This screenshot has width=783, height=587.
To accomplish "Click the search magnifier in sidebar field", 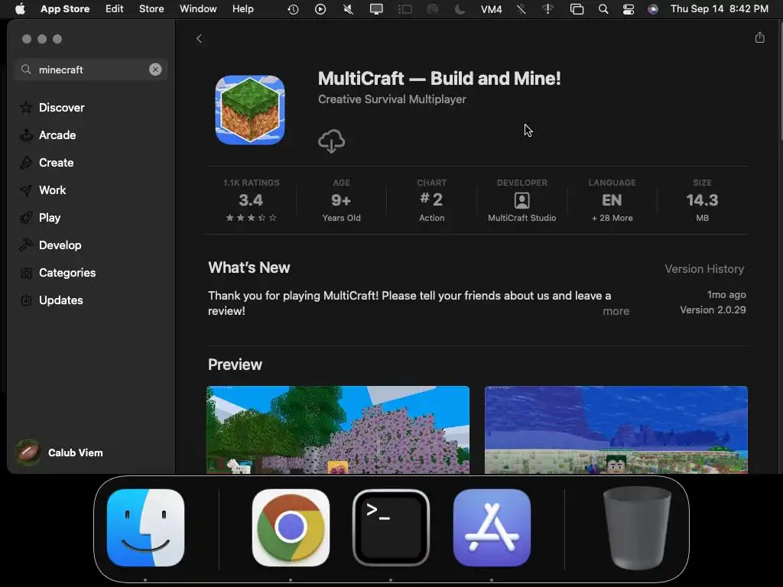I will pos(26,70).
